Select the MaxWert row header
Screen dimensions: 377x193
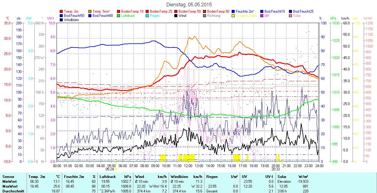[x=10, y=186]
